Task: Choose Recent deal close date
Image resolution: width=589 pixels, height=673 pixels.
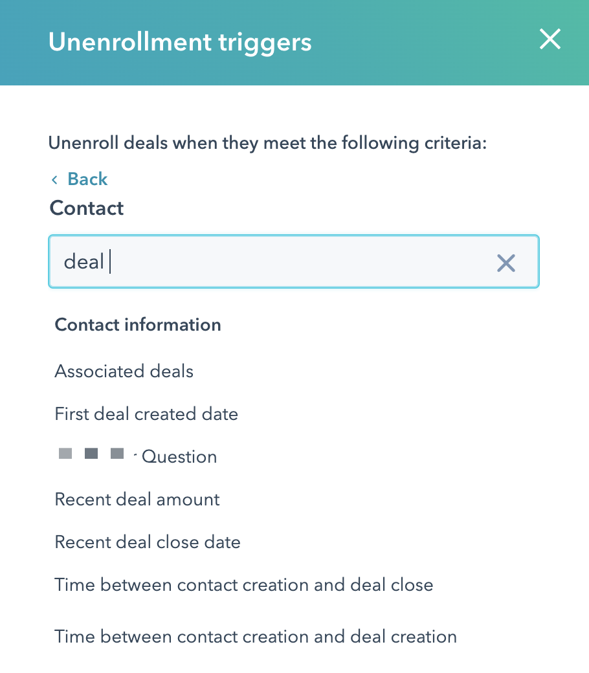Action: (148, 542)
